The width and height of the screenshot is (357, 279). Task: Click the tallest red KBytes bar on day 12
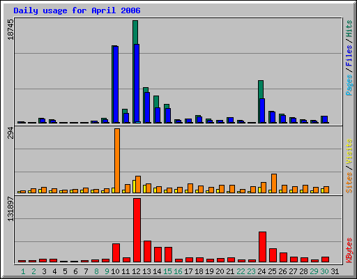(137, 230)
